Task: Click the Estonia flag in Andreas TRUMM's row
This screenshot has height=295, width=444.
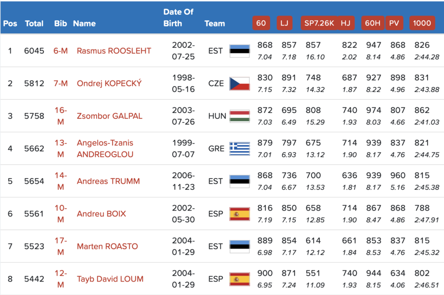Action: pos(239,181)
